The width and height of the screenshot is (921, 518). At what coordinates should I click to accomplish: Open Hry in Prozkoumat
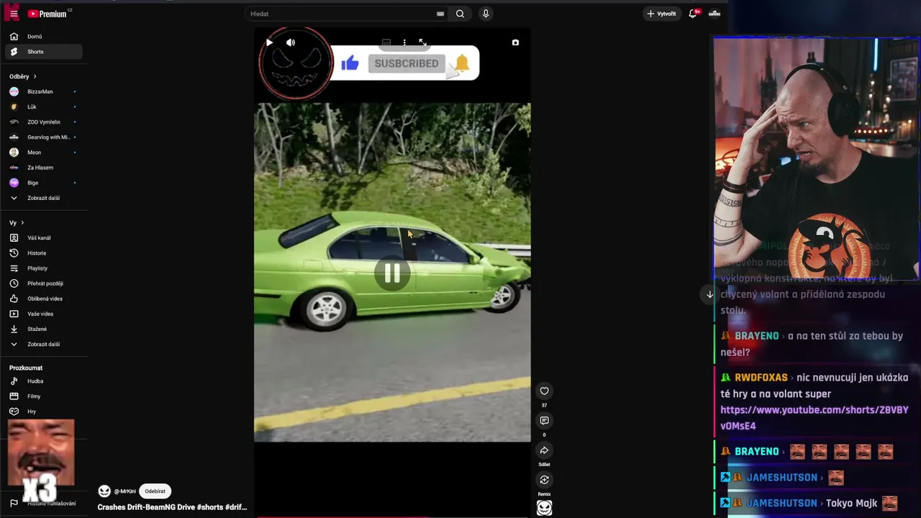pyautogui.click(x=43, y=412)
